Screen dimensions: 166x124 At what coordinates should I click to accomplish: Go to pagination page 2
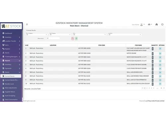[147, 88]
